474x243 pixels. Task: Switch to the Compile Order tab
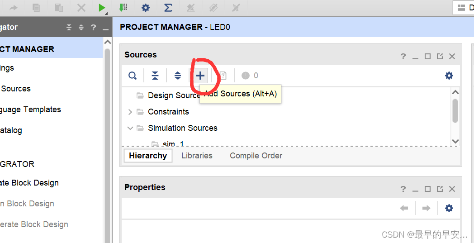tap(256, 156)
